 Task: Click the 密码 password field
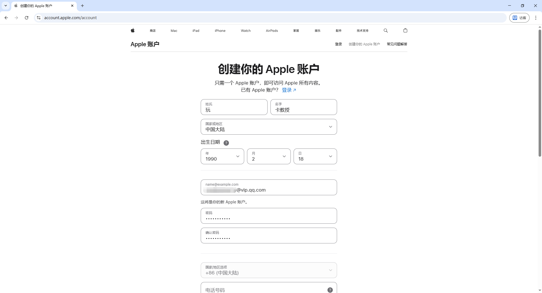tap(269, 216)
